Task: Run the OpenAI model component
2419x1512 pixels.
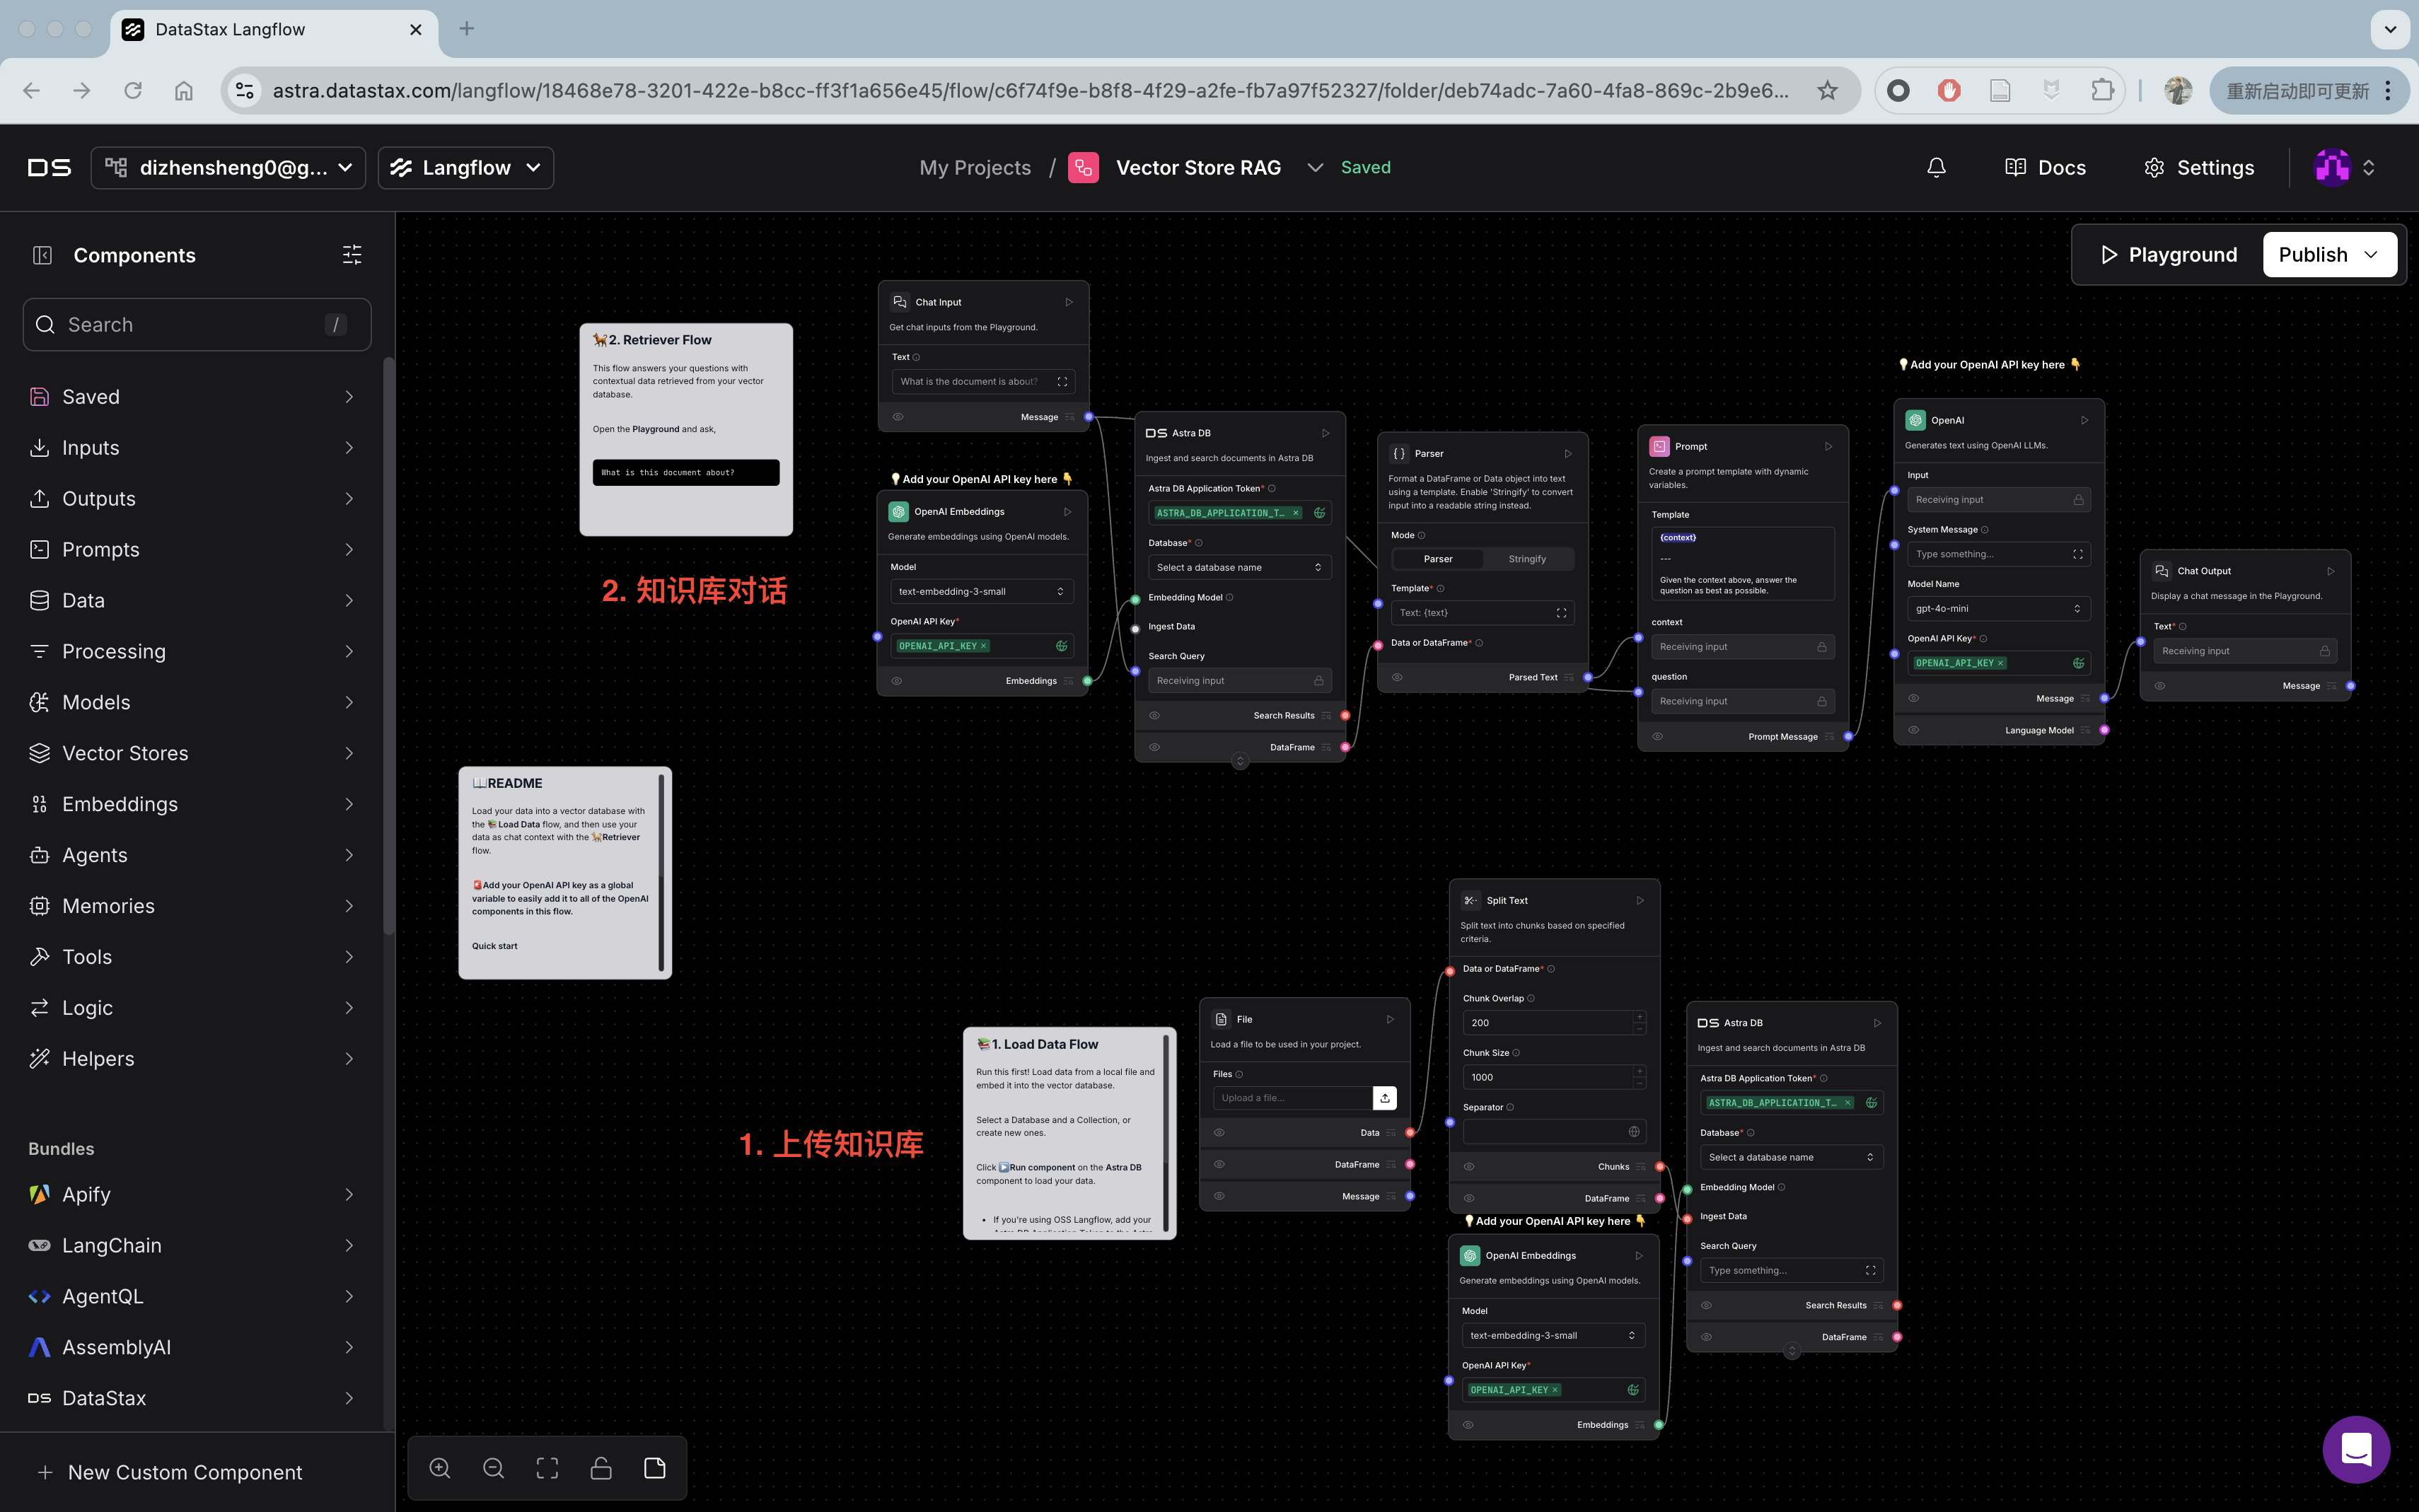Action: coord(2084,420)
